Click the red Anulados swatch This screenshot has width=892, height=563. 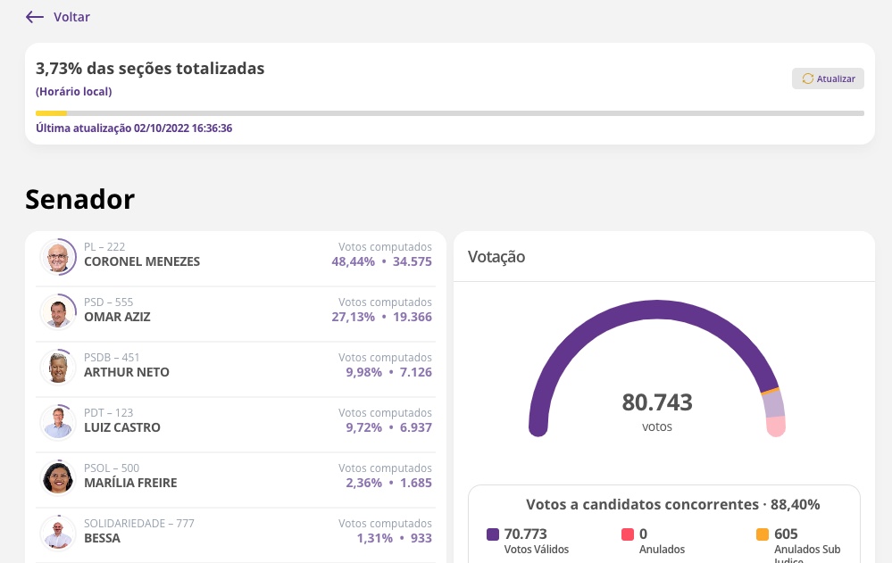click(x=628, y=534)
